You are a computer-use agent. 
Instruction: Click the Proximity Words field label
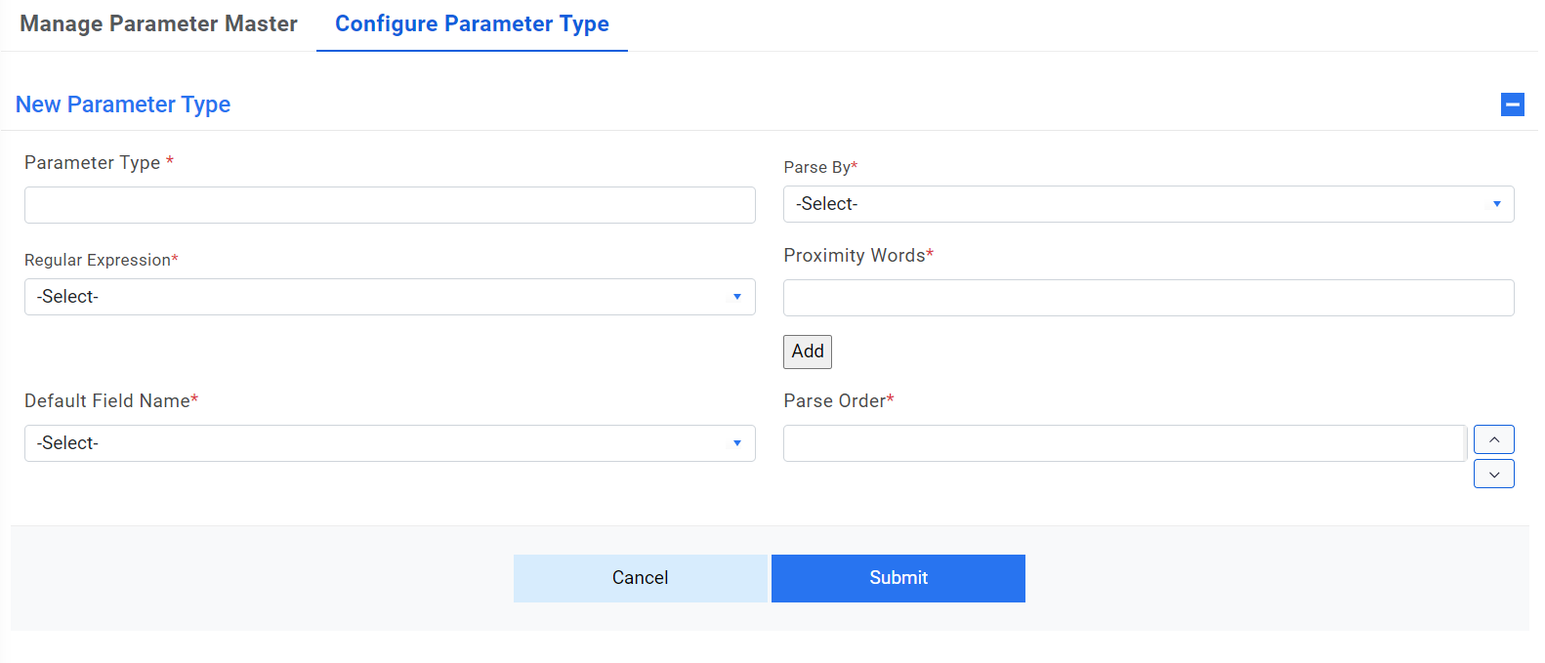point(856,255)
